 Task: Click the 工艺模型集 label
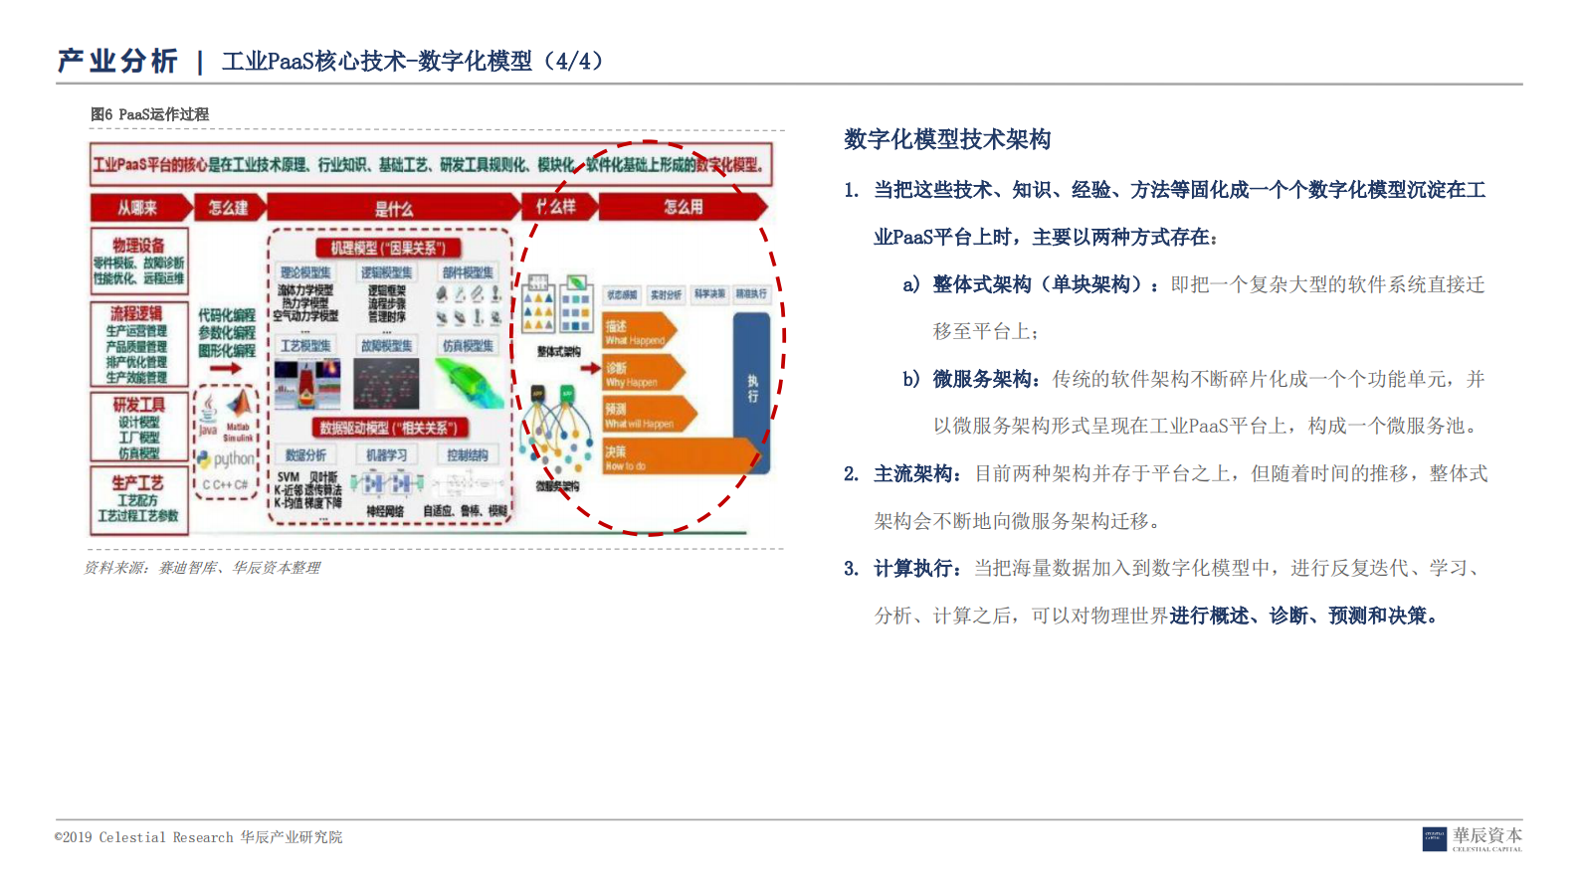pyautogui.click(x=305, y=346)
